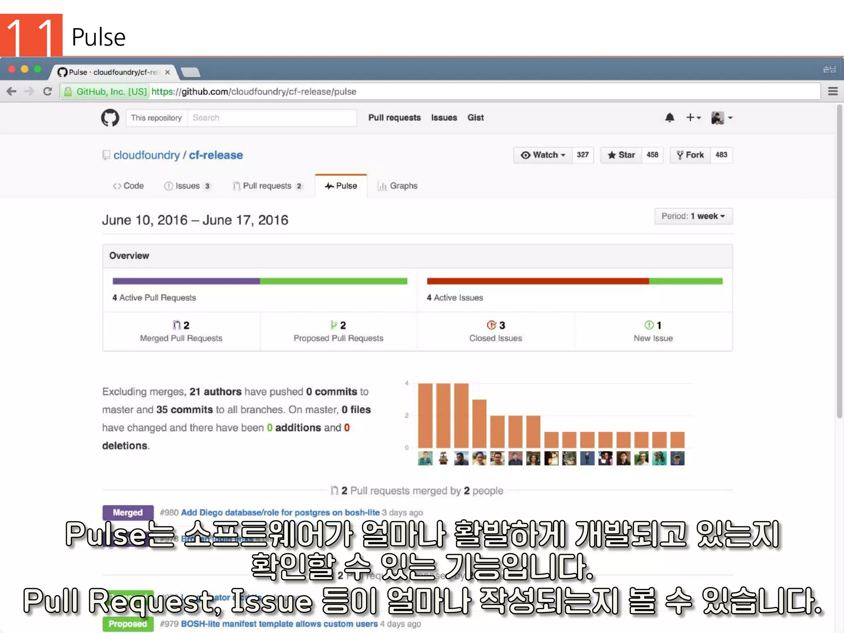Click the repository book icon
Image resolution: width=844 pixels, height=633 pixels.
tap(106, 155)
